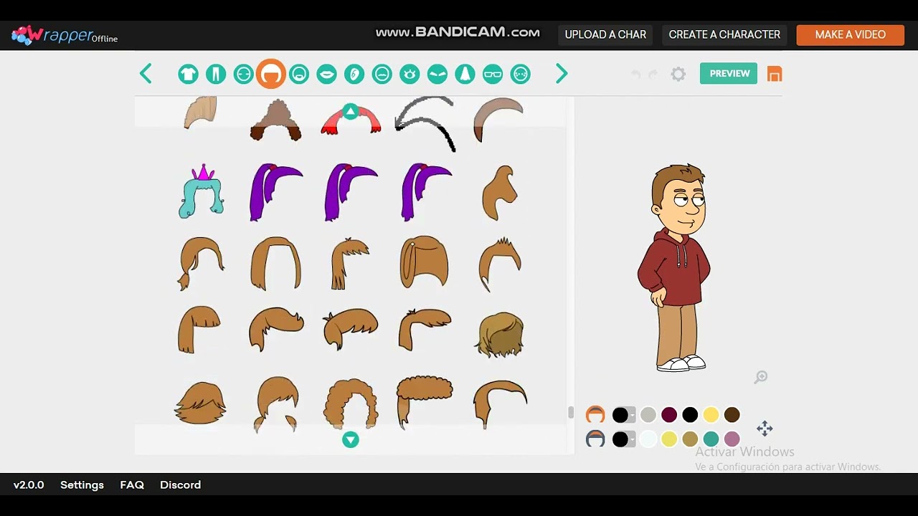
Task: Open the eyes category
Action: pyautogui.click(x=410, y=74)
